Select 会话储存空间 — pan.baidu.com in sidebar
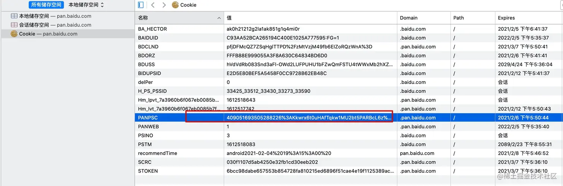 [55, 25]
